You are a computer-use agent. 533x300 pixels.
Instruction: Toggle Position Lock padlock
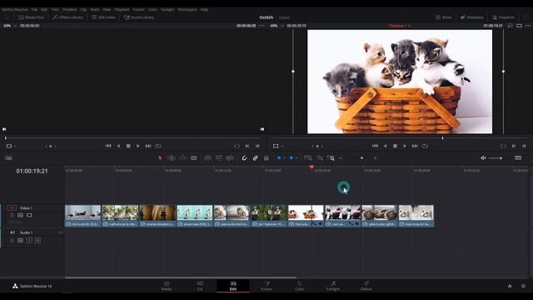[266, 157]
